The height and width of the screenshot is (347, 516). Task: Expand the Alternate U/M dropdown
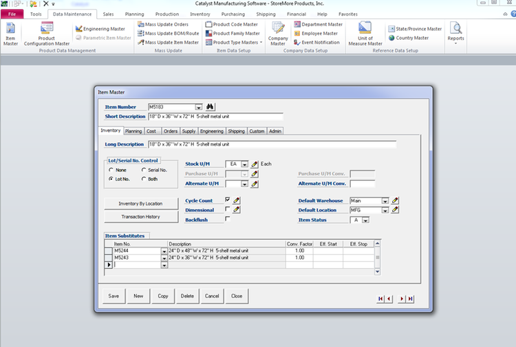coord(244,184)
